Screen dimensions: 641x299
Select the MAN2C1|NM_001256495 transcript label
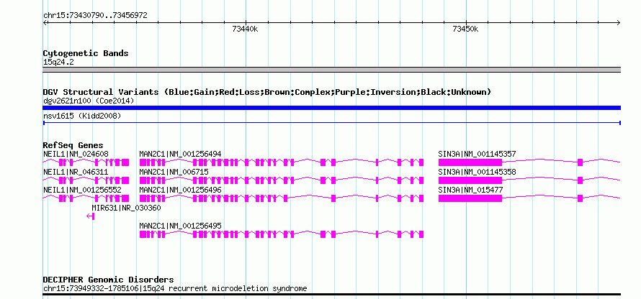[180, 226]
